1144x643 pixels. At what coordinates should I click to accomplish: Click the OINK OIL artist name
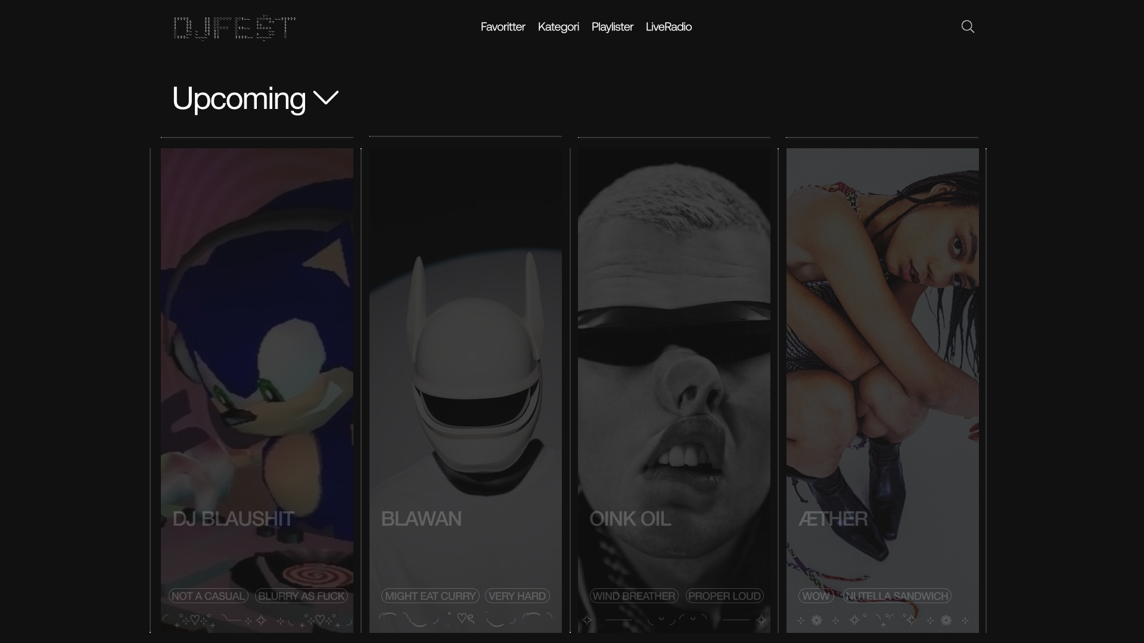[x=630, y=519]
